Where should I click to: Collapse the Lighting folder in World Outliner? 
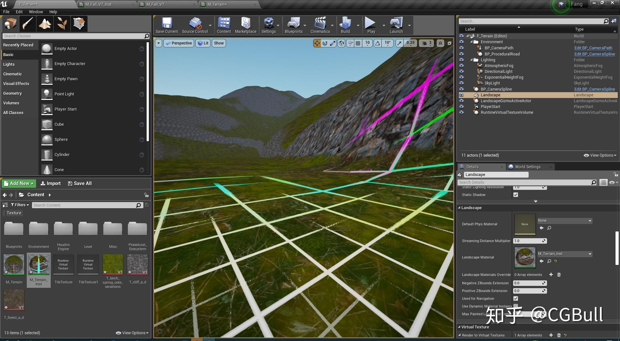[471, 60]
